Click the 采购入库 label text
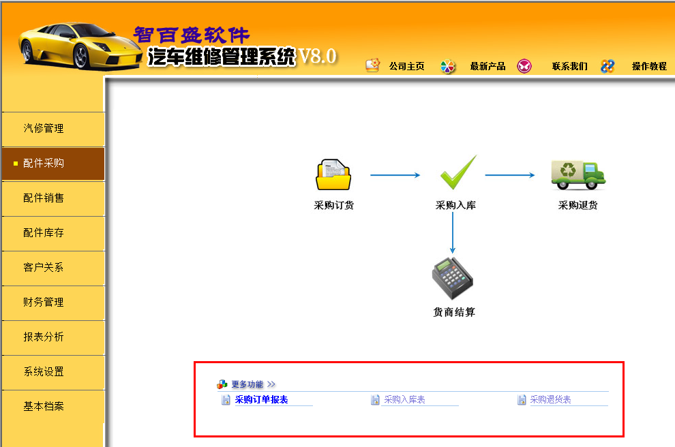This screenshot has width=675, height=447. [455, 205]
